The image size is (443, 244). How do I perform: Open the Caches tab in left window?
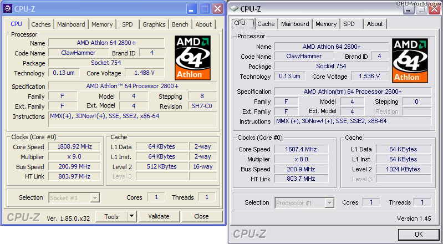tap(41, 24)
